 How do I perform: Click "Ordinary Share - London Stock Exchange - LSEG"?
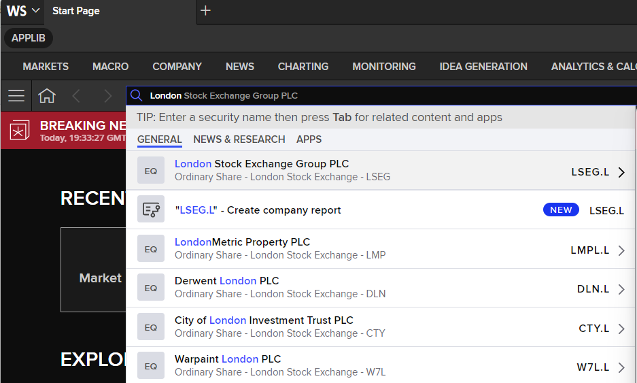point(282,177)
